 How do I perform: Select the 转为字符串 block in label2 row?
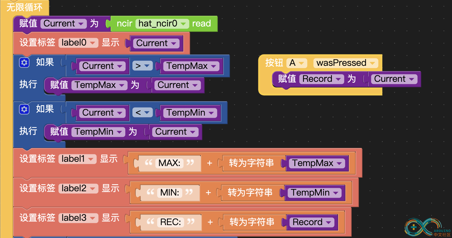pos(250,193)
